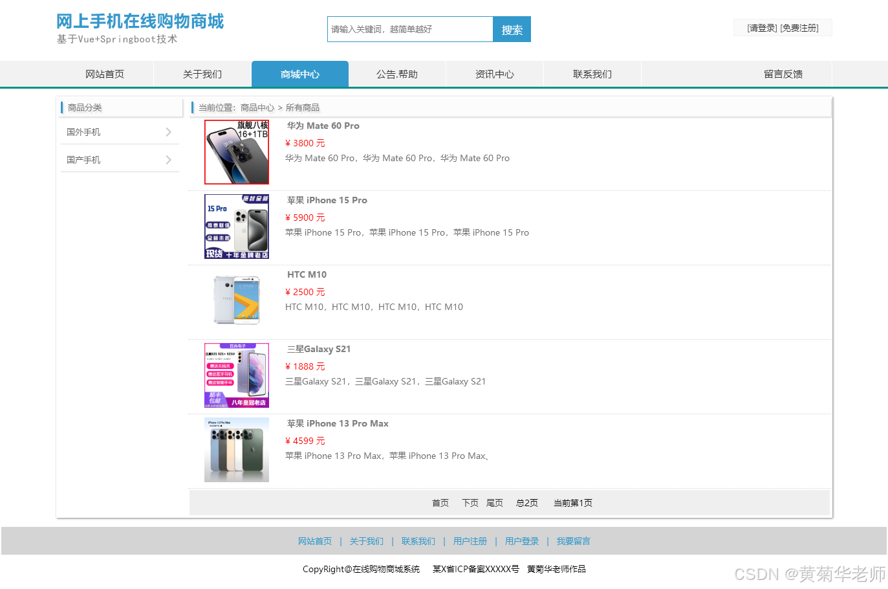Click the 苹果 iPhone 13 Pro Max title

338,423
